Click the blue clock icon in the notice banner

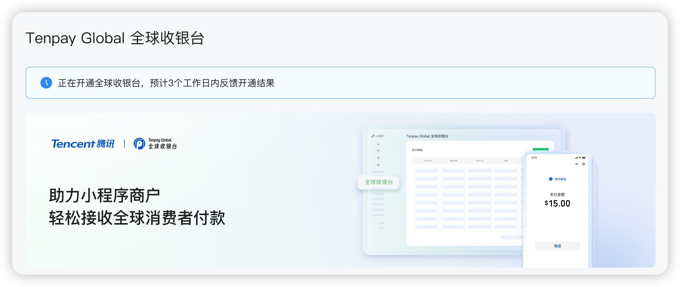tap(46, 83)
